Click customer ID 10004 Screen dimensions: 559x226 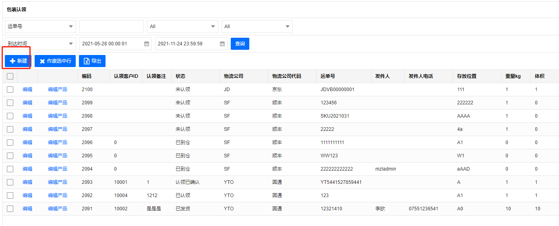point(121,195)
